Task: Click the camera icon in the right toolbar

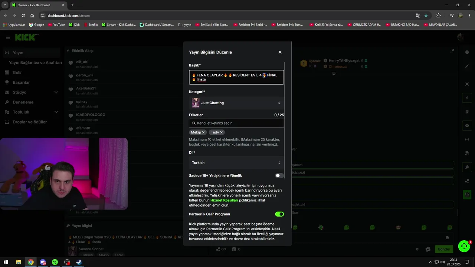Action: point(467,153)
